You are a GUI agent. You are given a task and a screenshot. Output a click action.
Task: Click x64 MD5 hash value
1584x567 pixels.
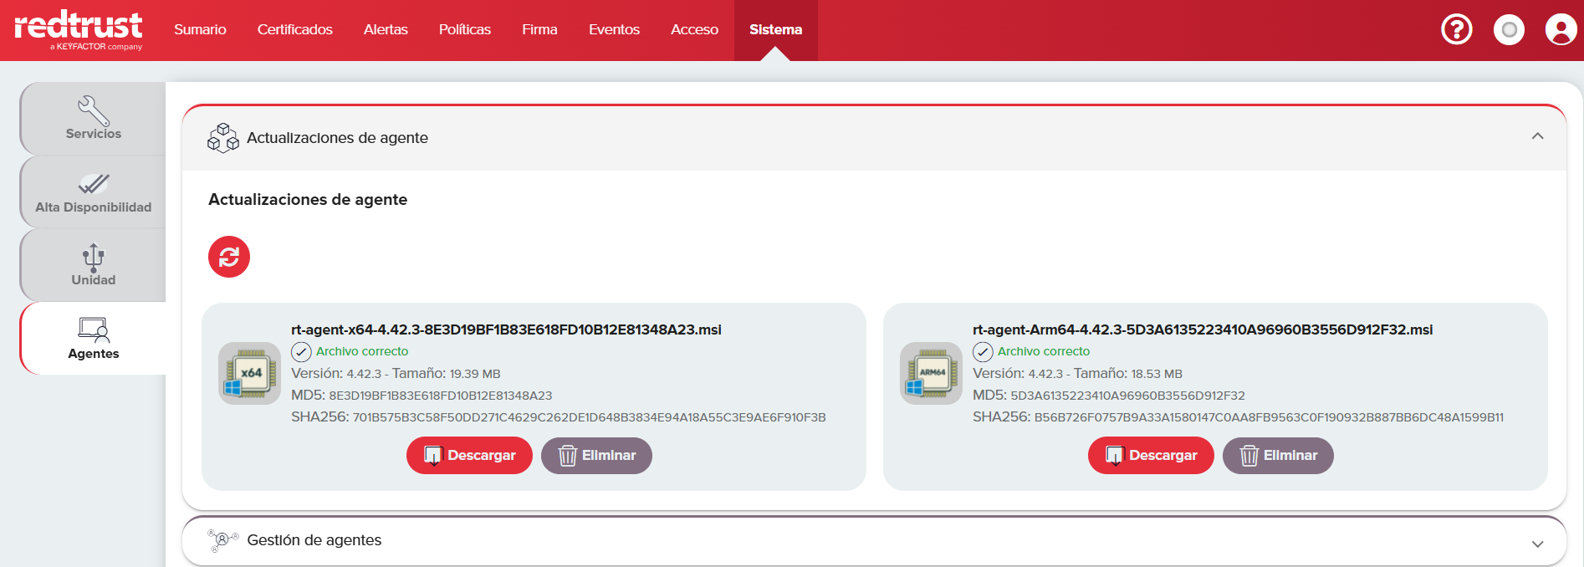tap(441, 396)
